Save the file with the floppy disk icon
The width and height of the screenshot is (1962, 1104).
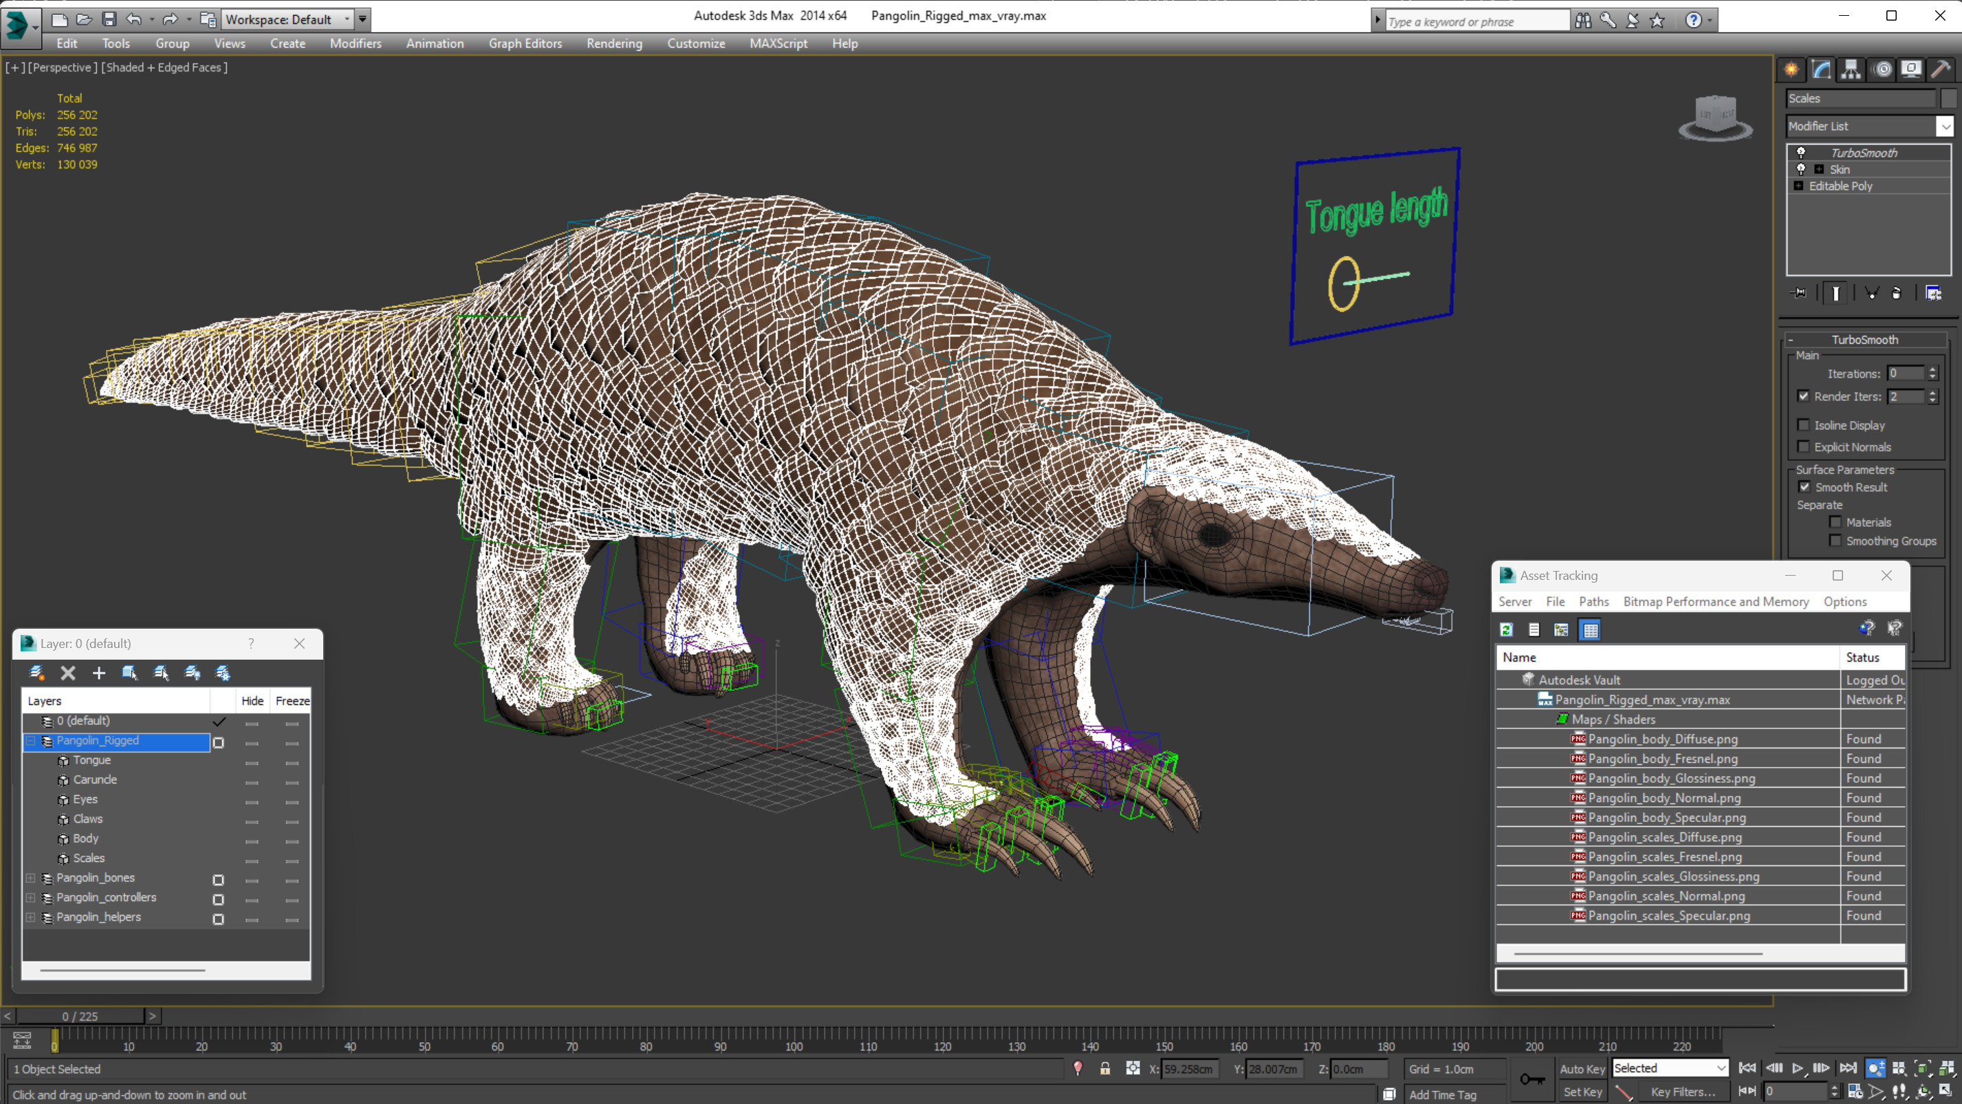point(109,20)
